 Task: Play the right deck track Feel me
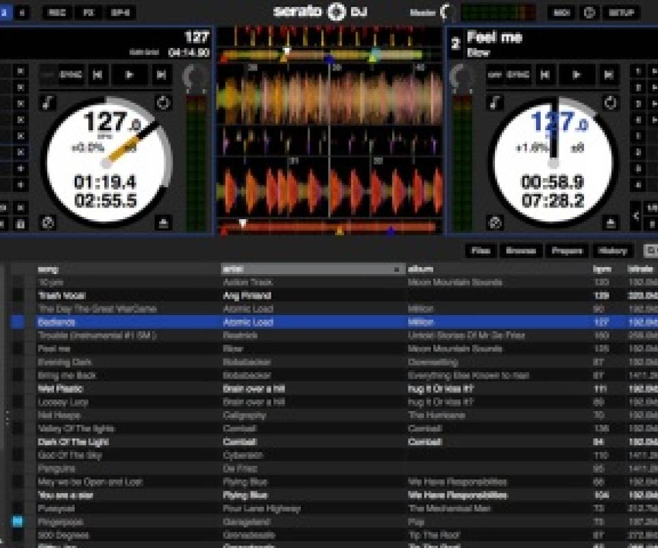click(x=576, y=75)
